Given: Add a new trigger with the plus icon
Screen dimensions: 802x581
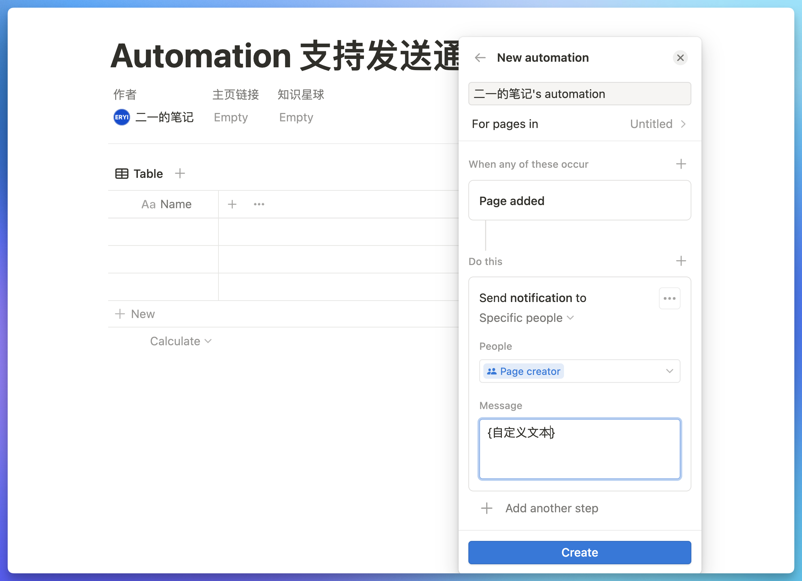Looking at the screenshot, I should click(681, 164).
